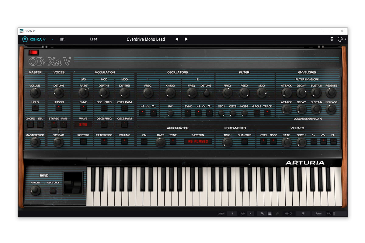Toggle the PAN button

click(x=64, y=124)
